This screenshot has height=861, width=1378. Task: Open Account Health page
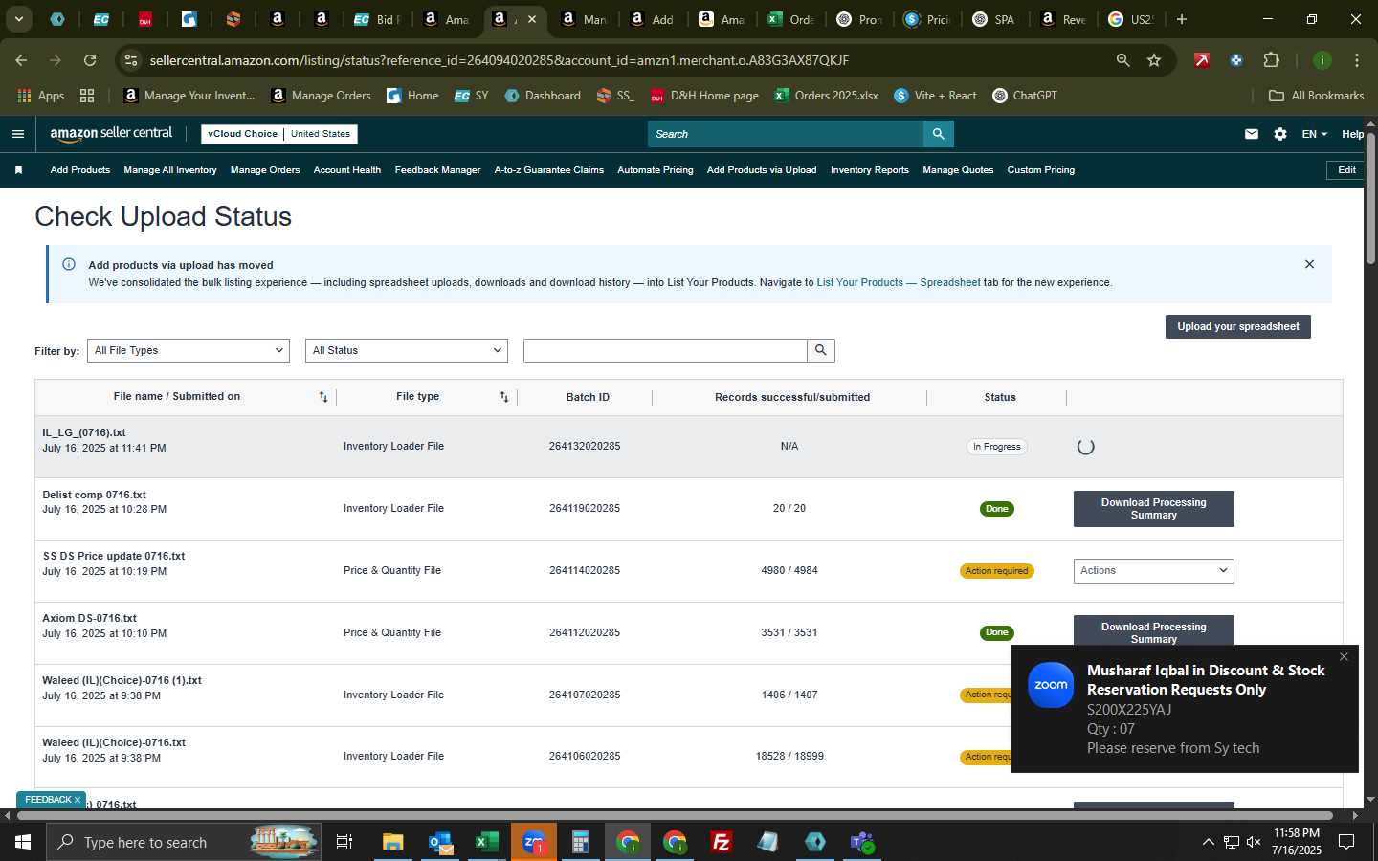coord(347,170)
